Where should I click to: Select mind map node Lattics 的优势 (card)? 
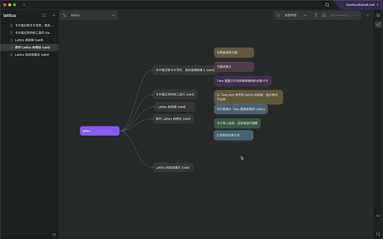(x=175, y=107)
